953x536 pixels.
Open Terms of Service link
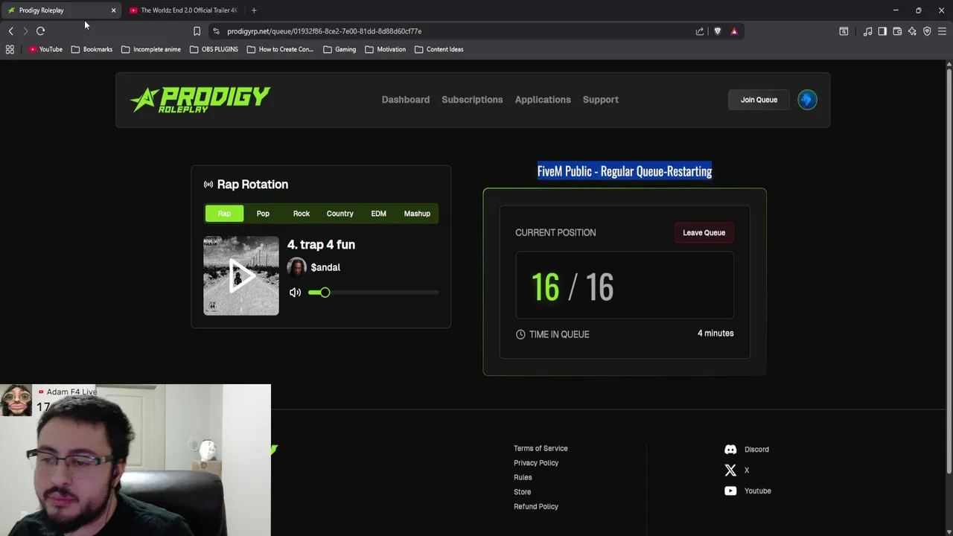[x=541, y=449]
